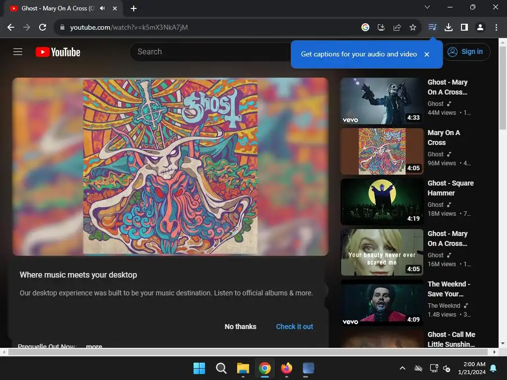Reload the YouTube page

pos(43,28)
